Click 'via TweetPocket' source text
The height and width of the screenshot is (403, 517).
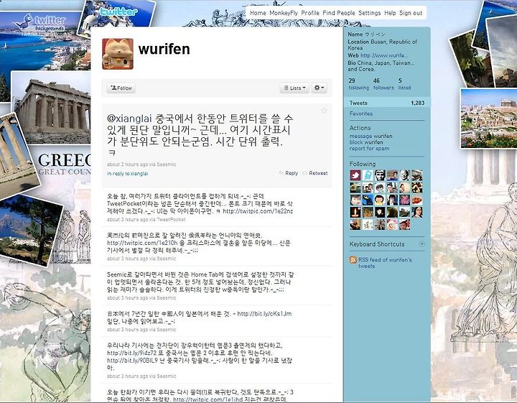[x=166, y=219]
